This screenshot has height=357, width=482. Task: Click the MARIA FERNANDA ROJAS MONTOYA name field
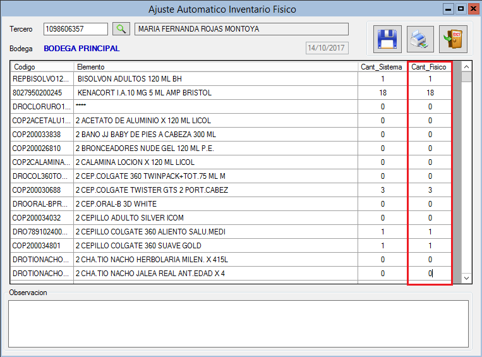241,29
